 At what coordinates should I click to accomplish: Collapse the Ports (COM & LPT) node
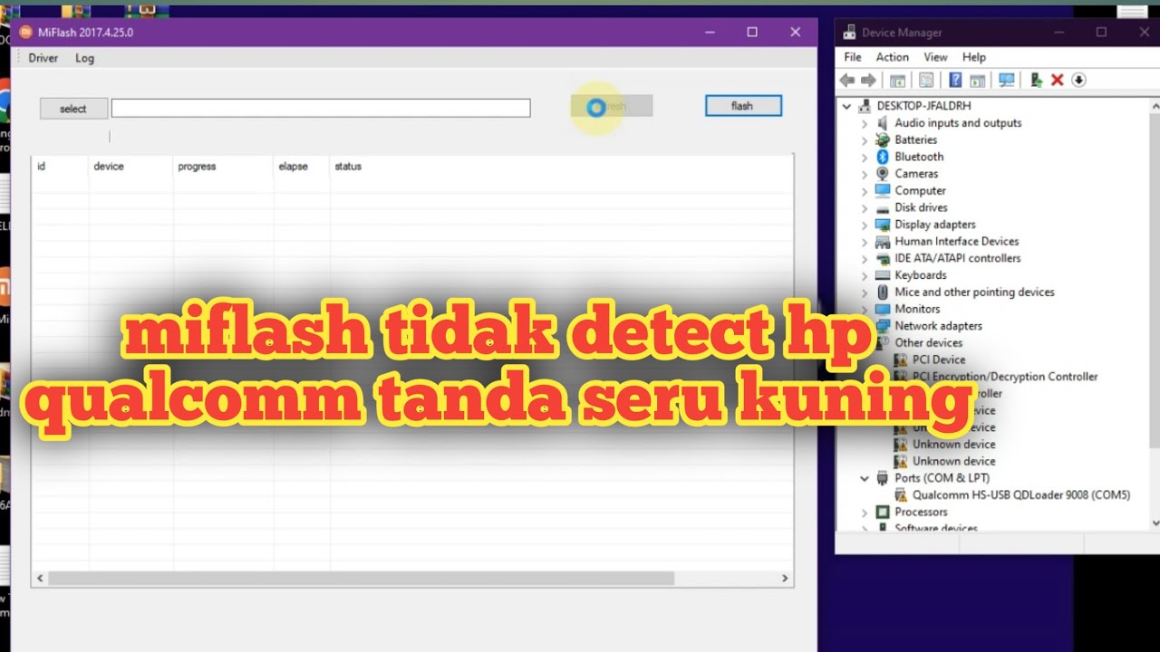(x=865, y=478)
